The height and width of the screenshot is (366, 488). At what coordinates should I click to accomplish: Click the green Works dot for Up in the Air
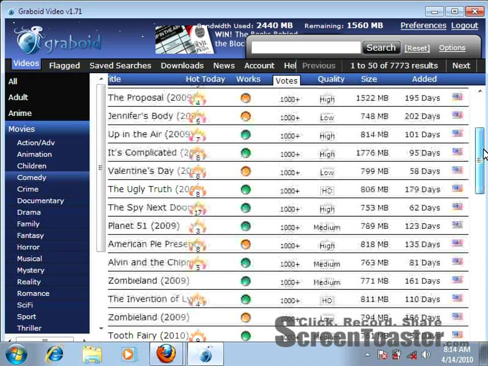pos(246,135)
